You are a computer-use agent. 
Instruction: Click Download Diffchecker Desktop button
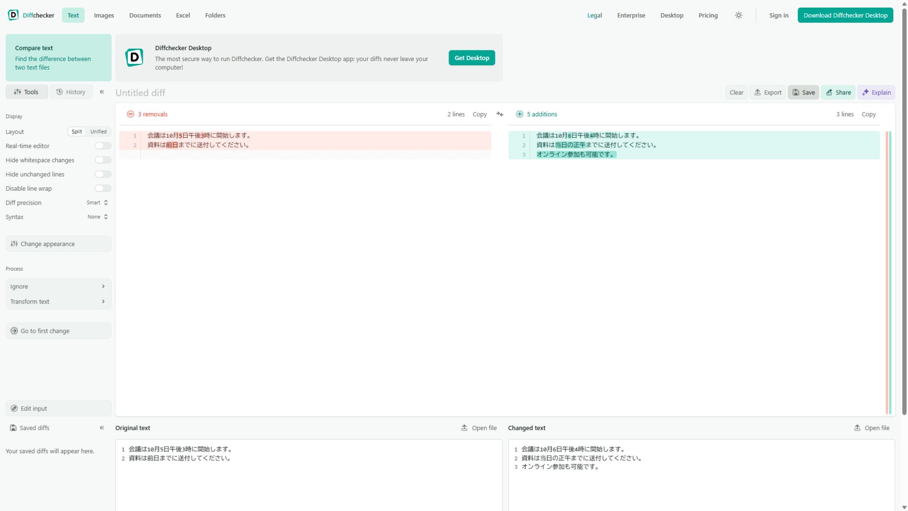[x=845, y=15]
